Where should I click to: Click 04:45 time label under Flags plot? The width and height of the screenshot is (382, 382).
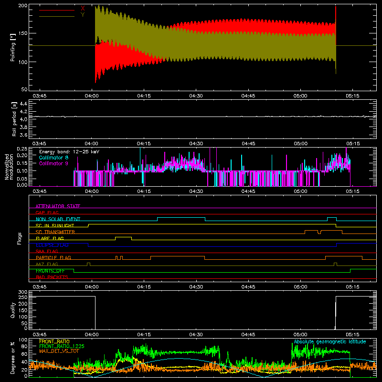pyautogui.click(x=248, y=287)
